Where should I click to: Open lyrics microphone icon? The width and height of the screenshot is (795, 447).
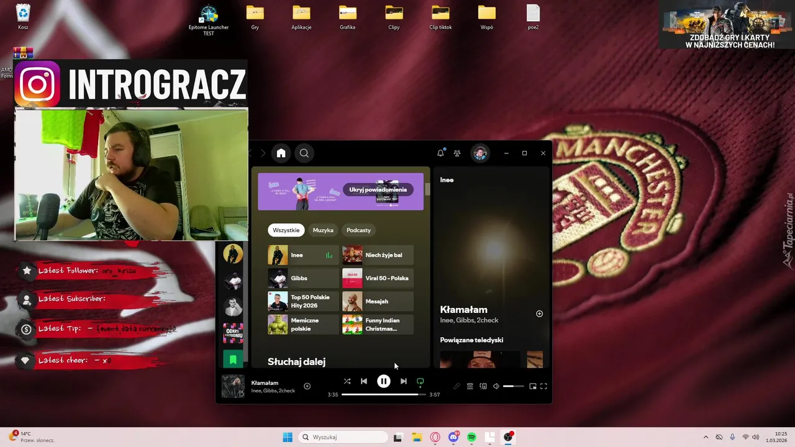tap(457, 386)
